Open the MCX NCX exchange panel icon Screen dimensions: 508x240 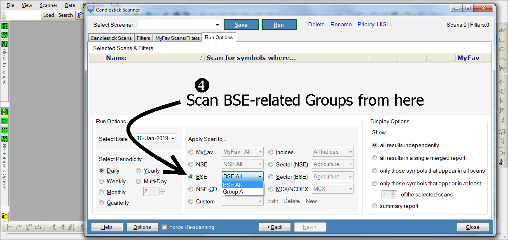pos(5,26)
